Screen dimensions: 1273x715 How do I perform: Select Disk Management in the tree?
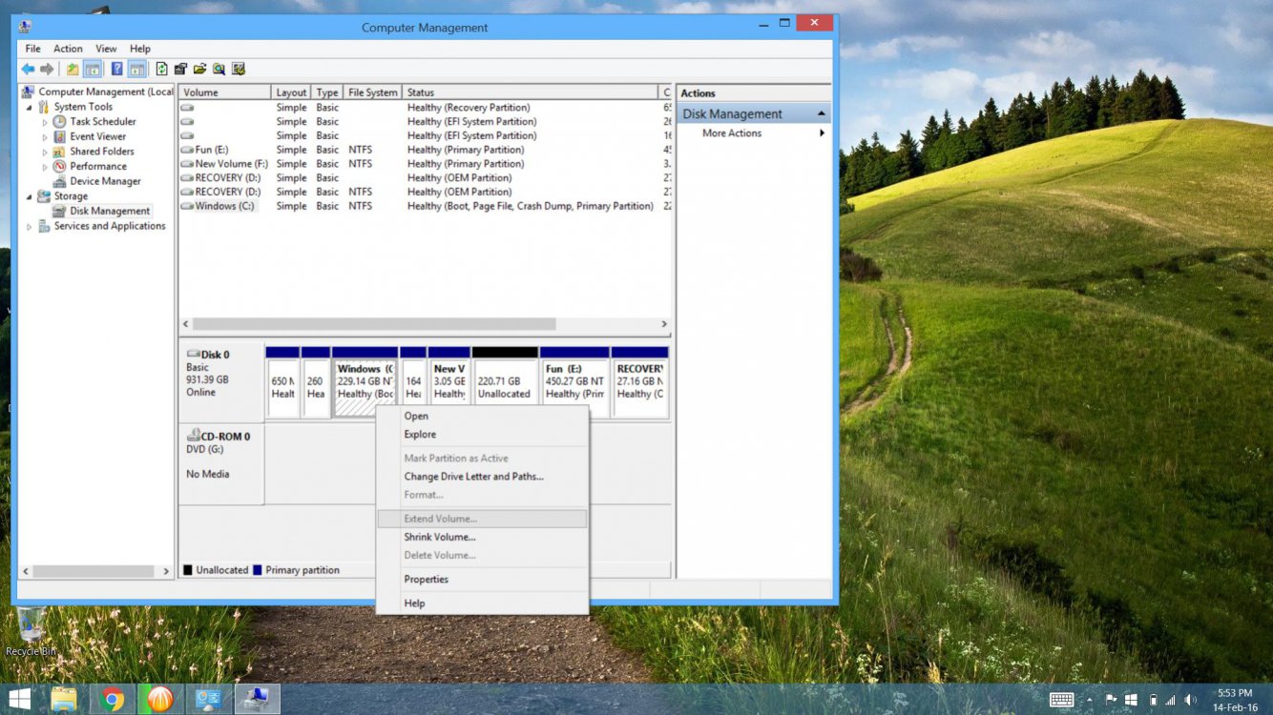click(110, 211)
